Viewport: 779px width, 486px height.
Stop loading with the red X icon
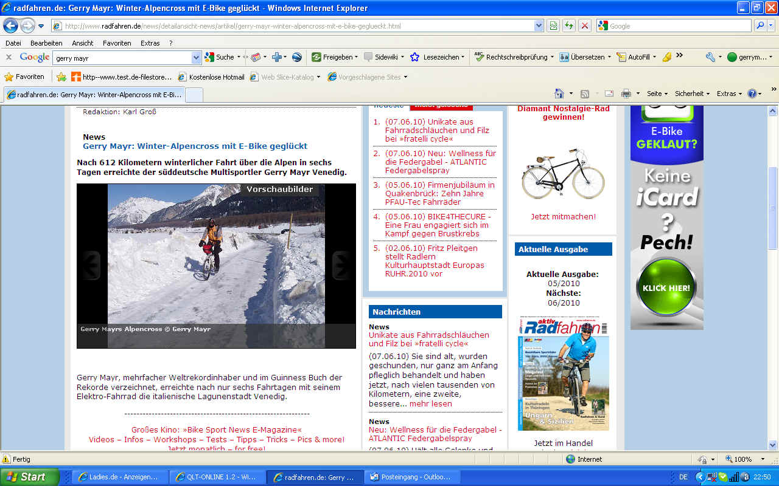(x=584, y=26)
